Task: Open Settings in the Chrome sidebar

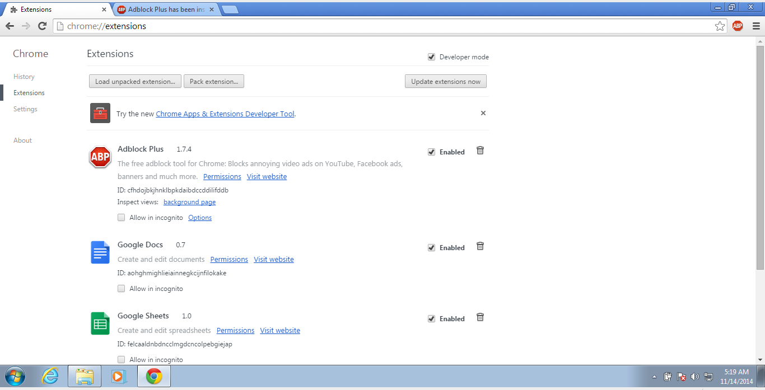Action: tap(25, 109)
